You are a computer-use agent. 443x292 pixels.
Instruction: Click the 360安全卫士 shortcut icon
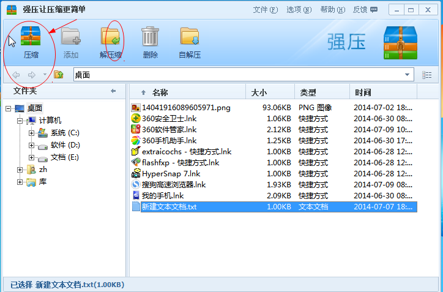coord(136,119)
